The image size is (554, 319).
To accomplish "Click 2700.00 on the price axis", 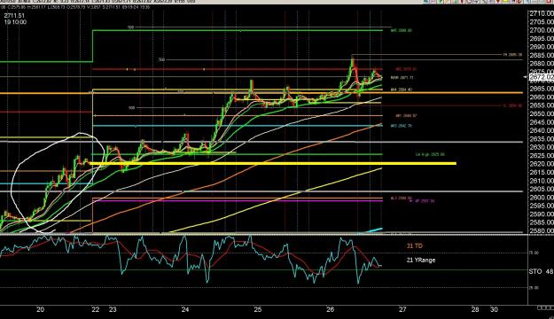I will click(x=542, y=30).
